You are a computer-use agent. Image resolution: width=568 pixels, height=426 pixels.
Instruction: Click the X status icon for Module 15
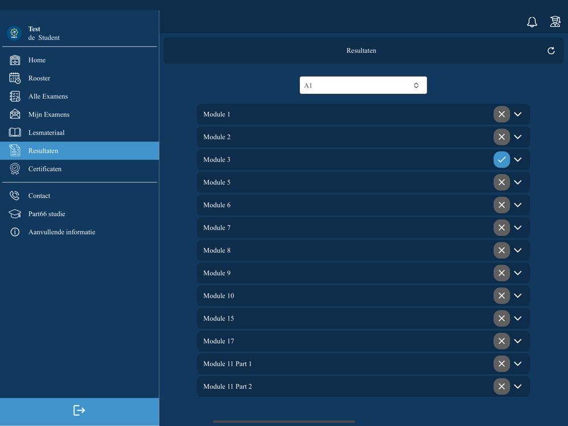[x=502, y=319]
